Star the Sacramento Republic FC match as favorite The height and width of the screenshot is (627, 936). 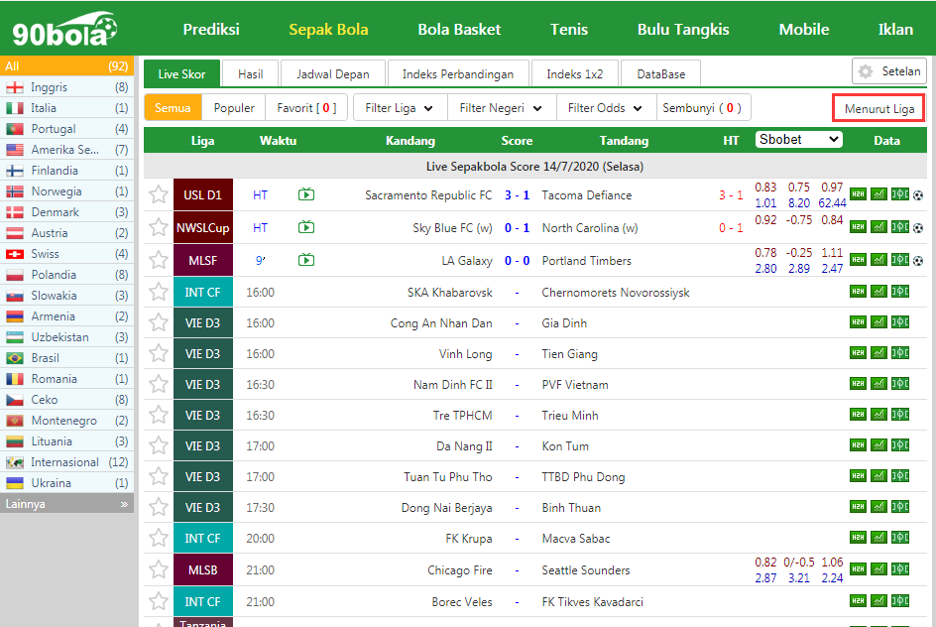159,194
